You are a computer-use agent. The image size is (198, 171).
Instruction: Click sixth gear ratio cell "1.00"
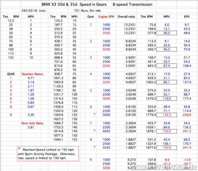pos(31,99)
